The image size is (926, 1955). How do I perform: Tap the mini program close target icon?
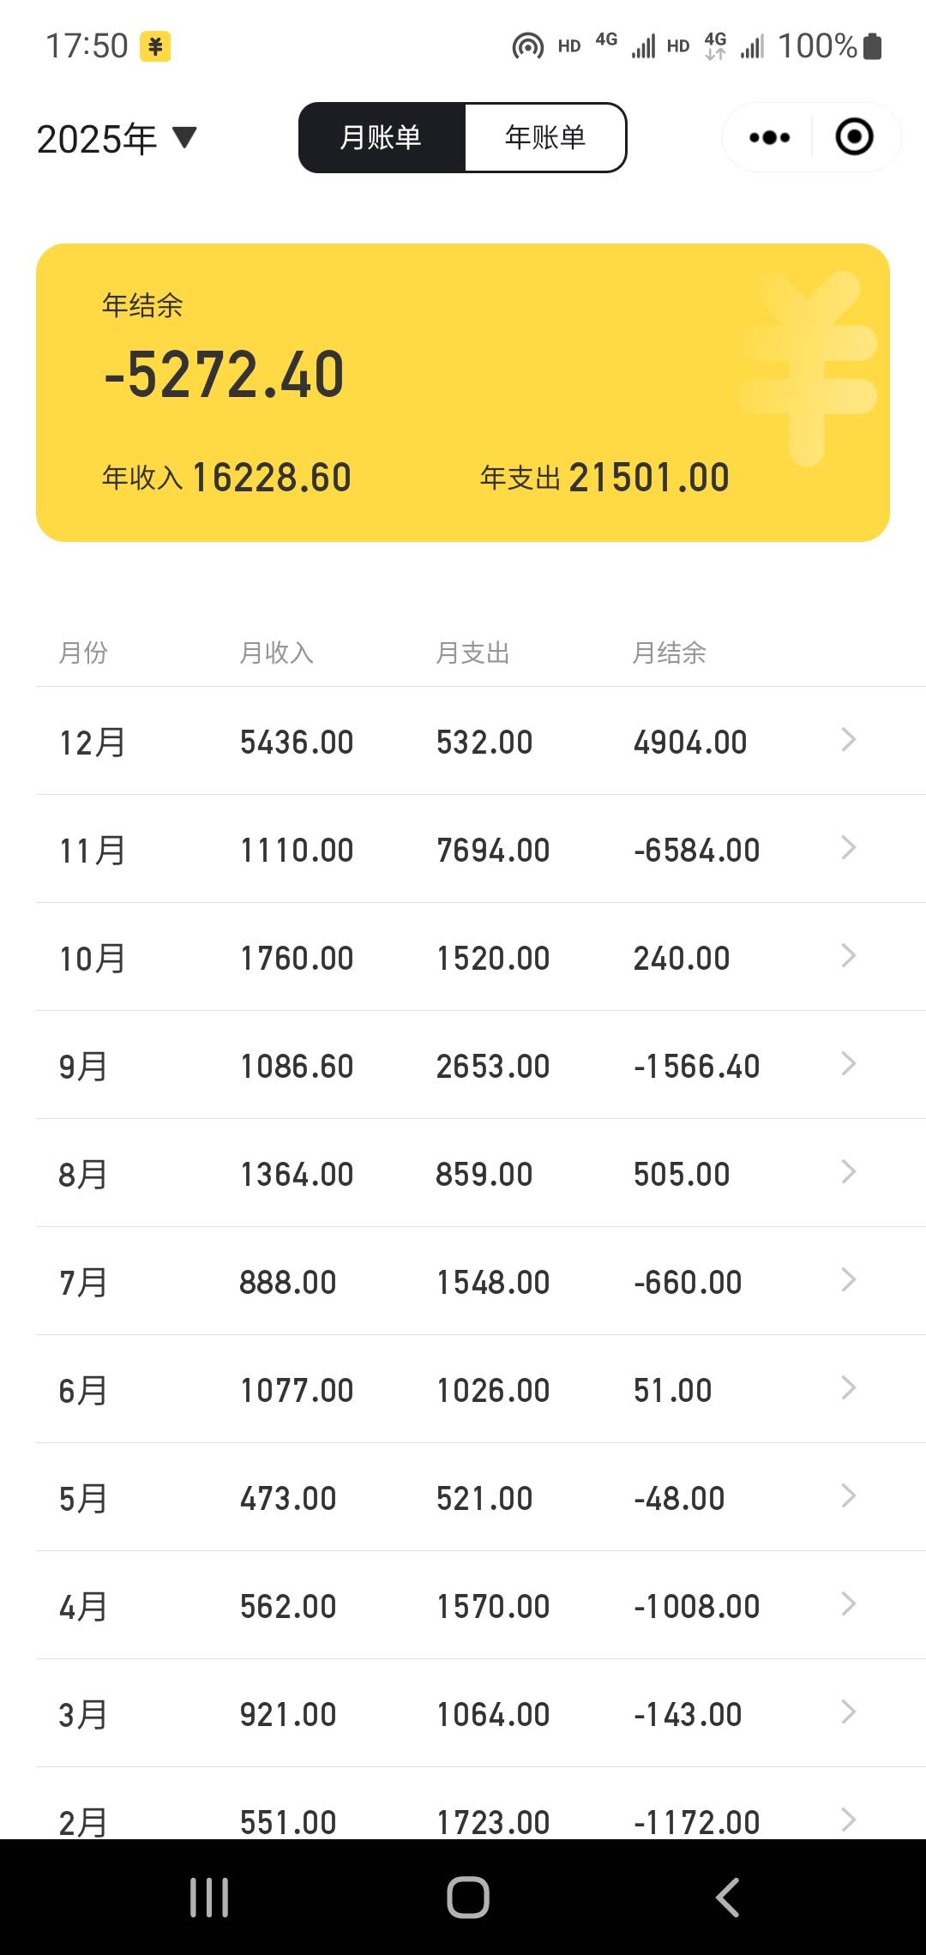tap(854, 137)
